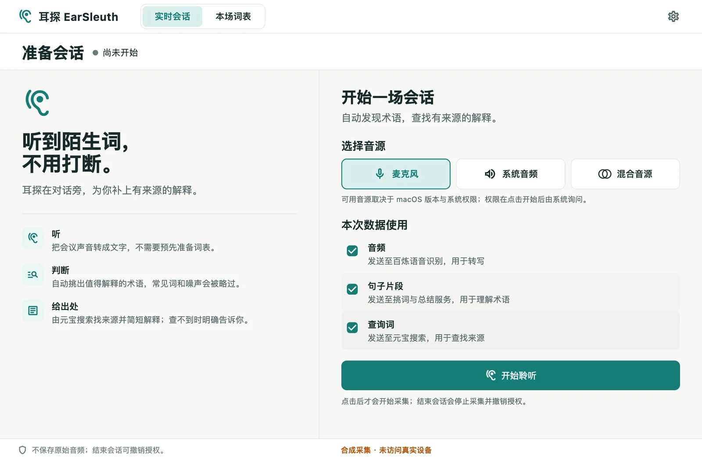Open settings via the gear icon
702x461 pixels.
click(673, 17)
